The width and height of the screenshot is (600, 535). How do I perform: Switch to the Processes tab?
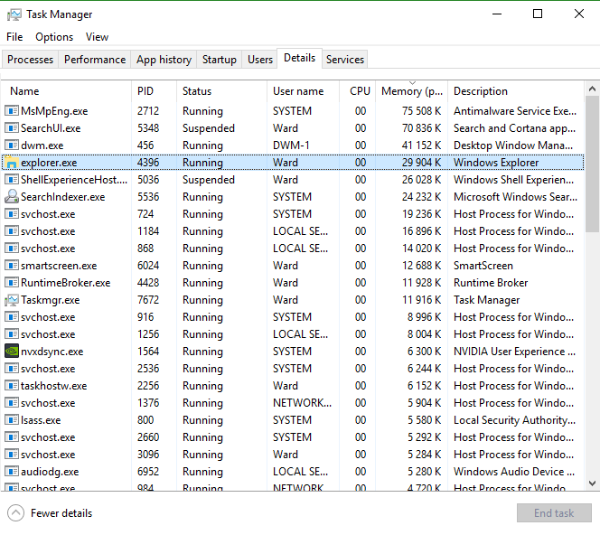30,60
